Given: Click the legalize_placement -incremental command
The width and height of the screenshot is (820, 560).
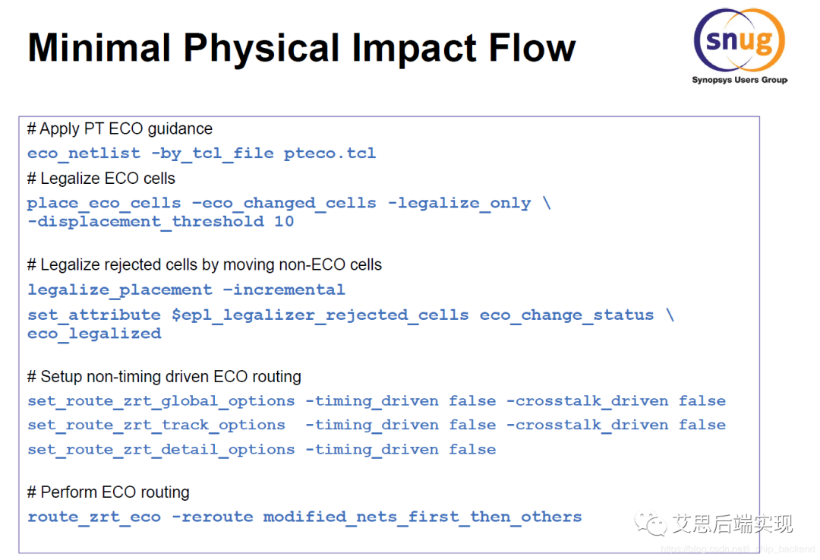Looking at the screenshot, I should tap(186, 289).
